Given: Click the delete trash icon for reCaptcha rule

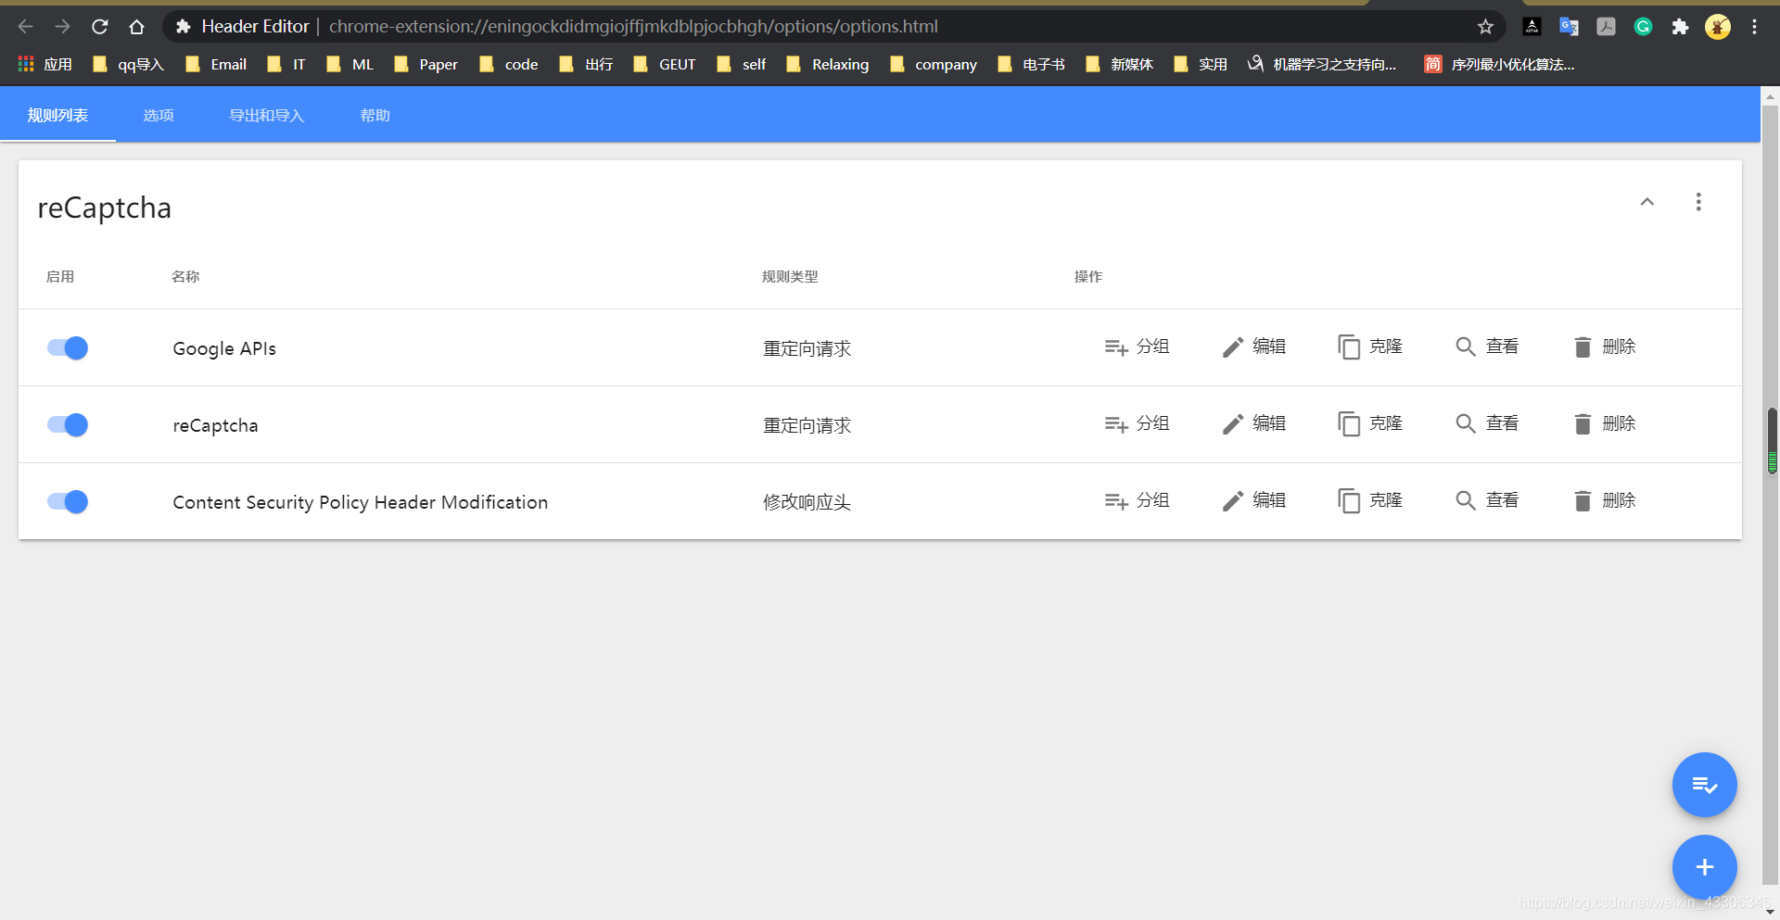Looking at the screenshot, I should pyautogui.click(x=1583, y=423).
